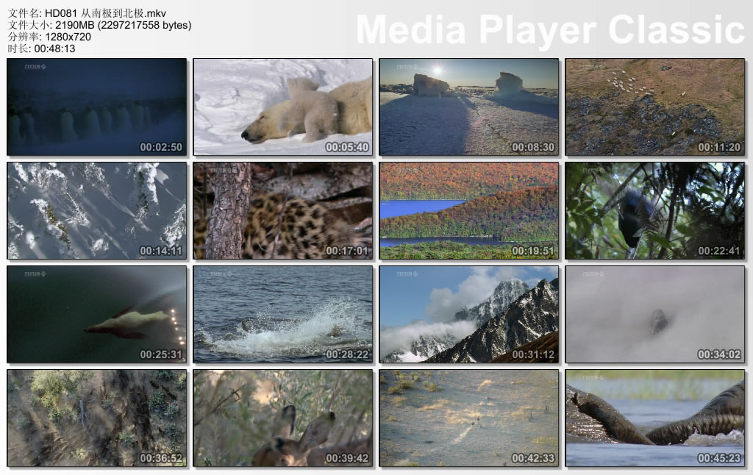Viewport: 753px width, 475px height.
Task: Select the penguin huddle thumbnail at 00:02:50
Action: pyautogui.click(x=97, y=107)
